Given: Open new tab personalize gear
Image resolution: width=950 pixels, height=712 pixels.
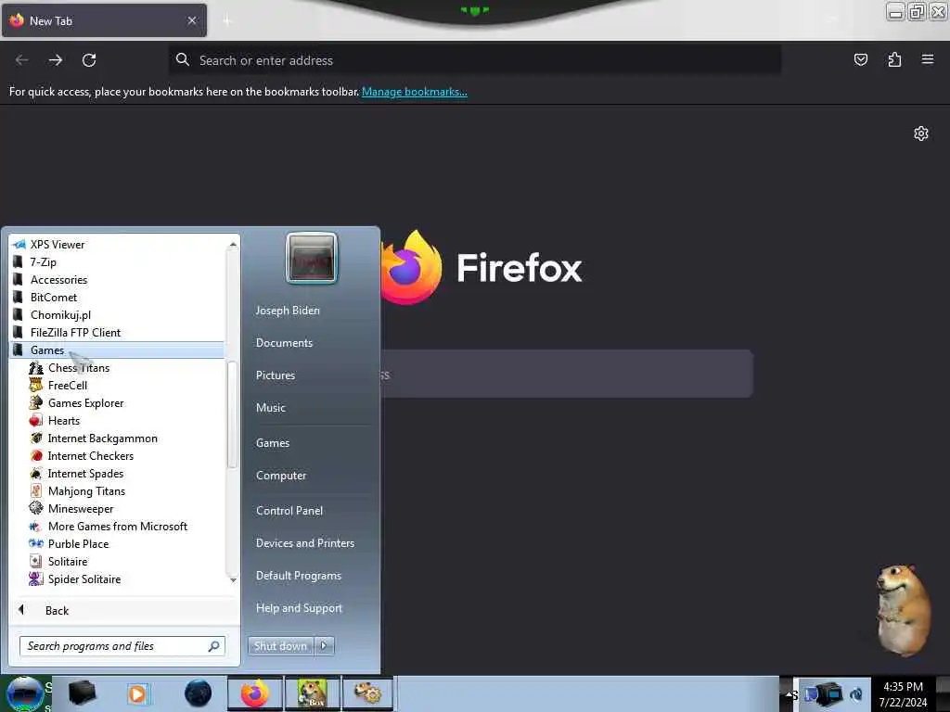Looking at the screenshot, I should tap(921, 133).
